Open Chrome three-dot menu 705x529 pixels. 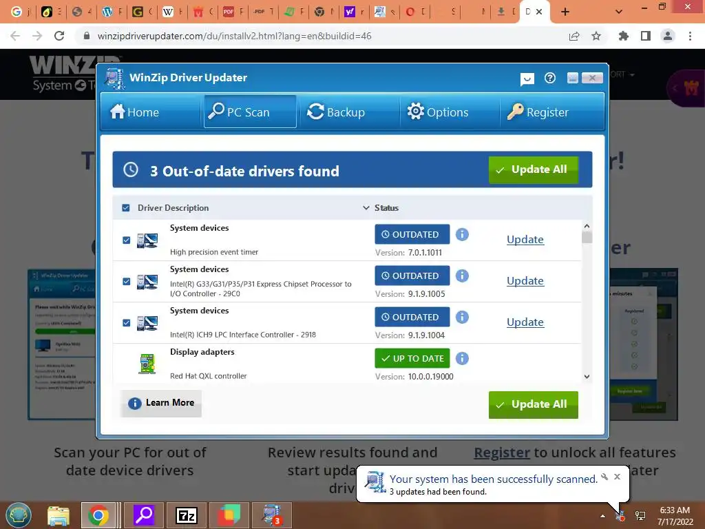[690, 36]
